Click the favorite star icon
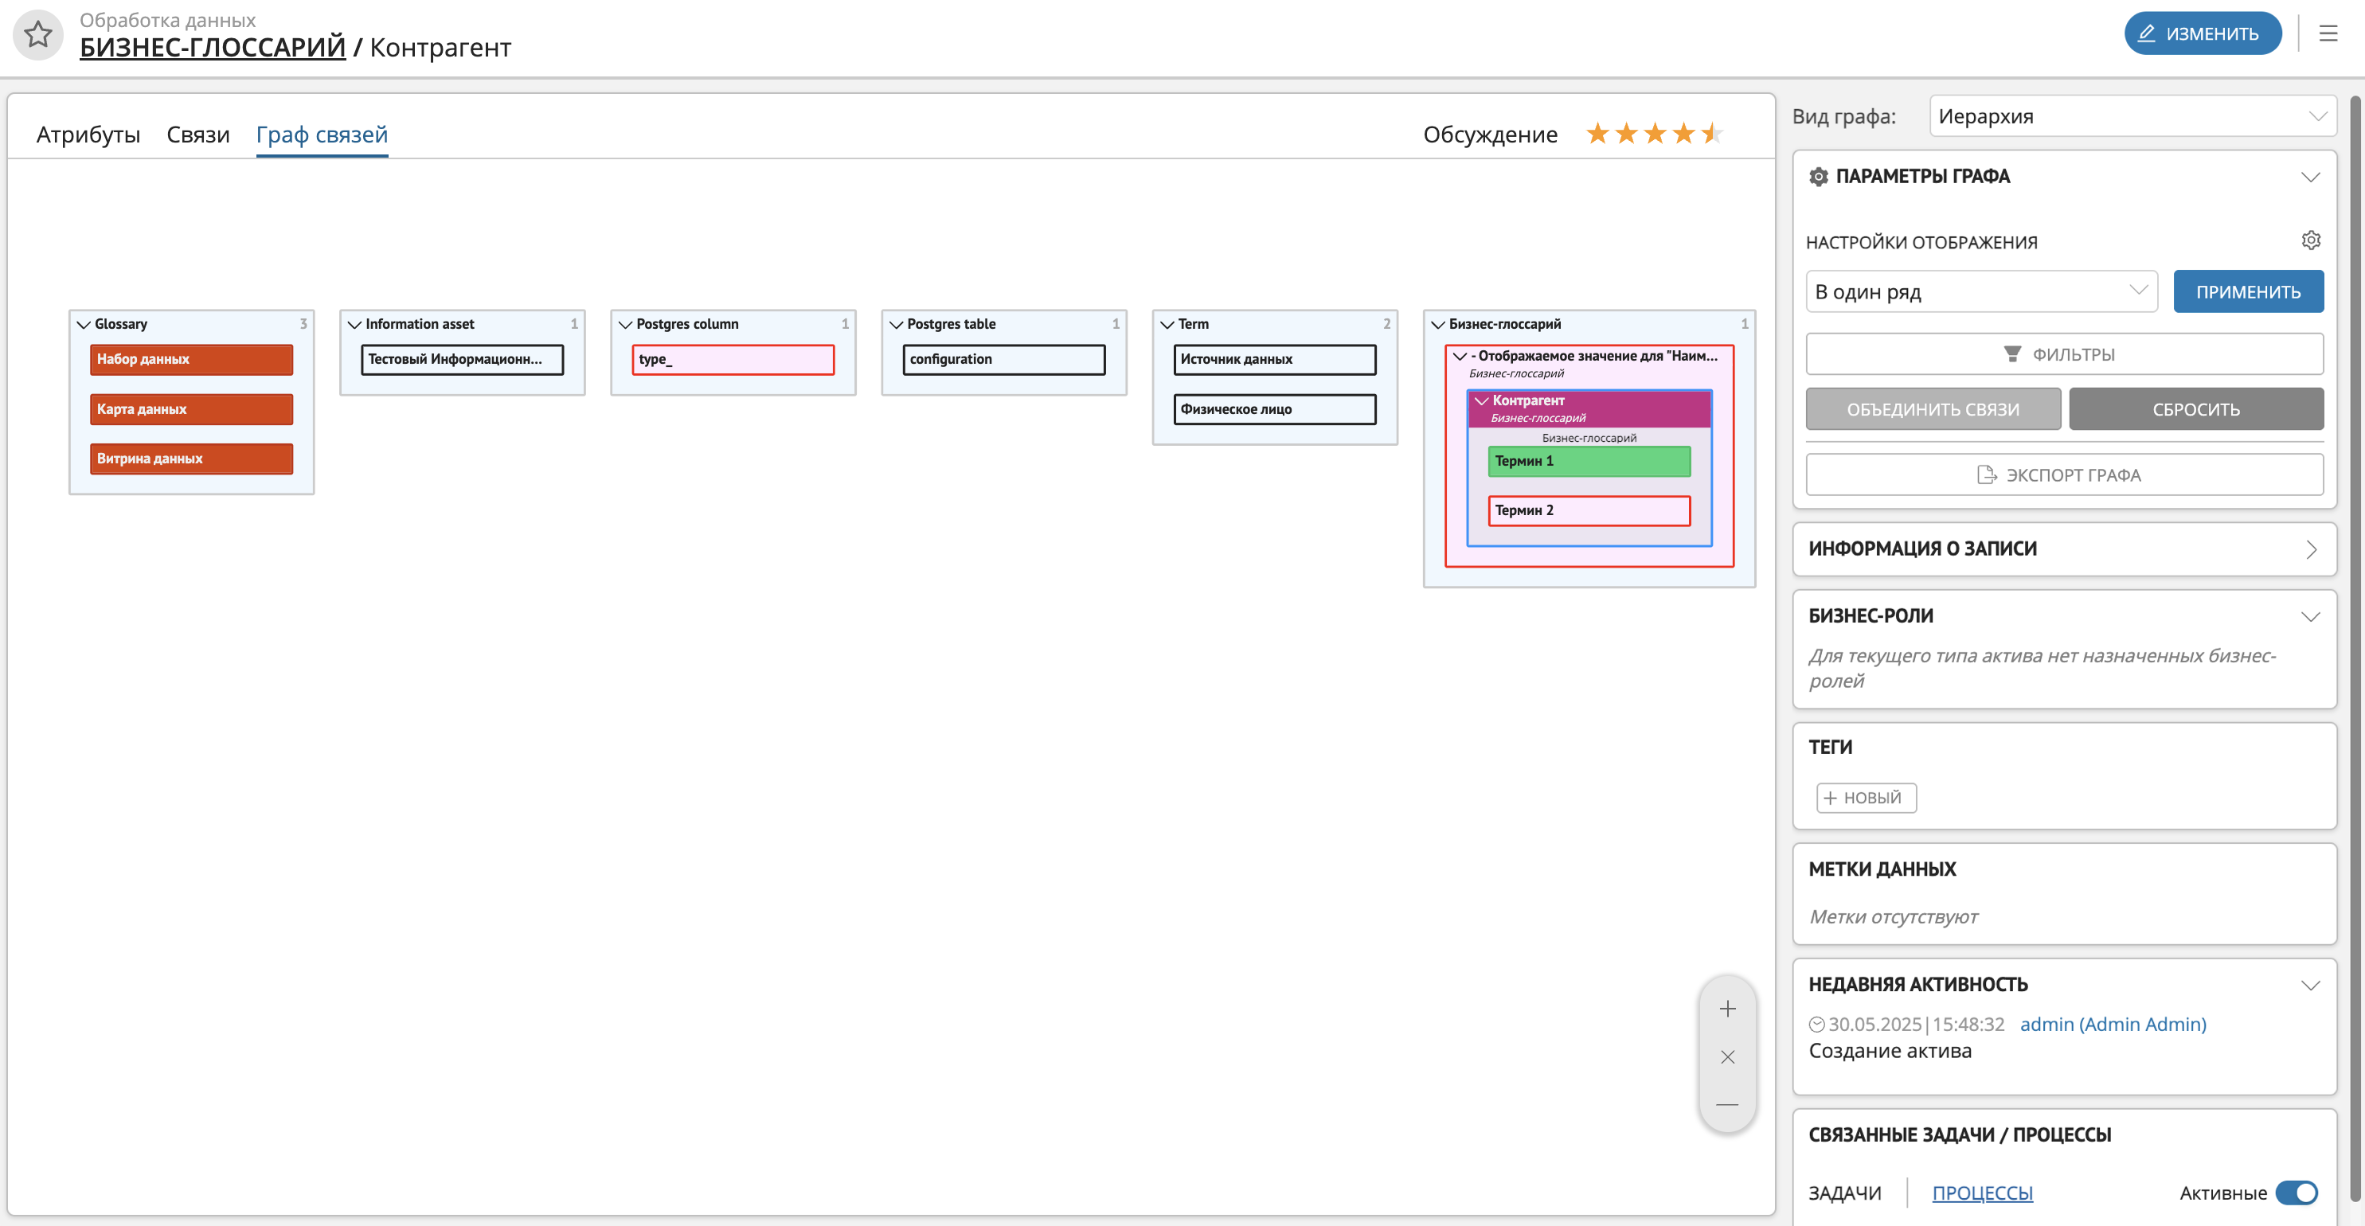The height and width of the screenshot is (1226, 2365). (x=37, y=35)
